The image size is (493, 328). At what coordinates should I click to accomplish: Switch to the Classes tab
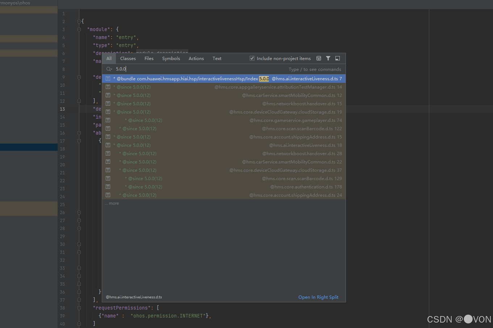128,59
